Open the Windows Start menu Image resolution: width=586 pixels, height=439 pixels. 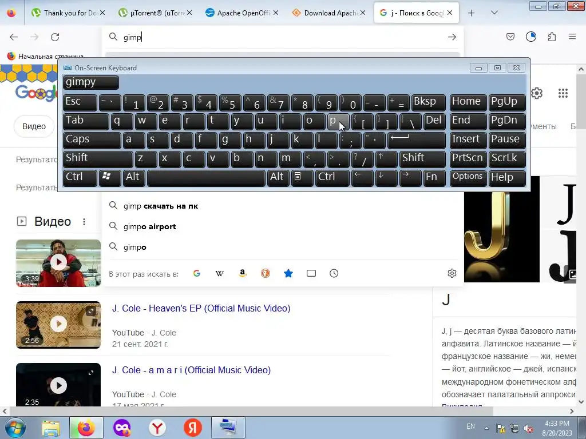tap(15, 428)
